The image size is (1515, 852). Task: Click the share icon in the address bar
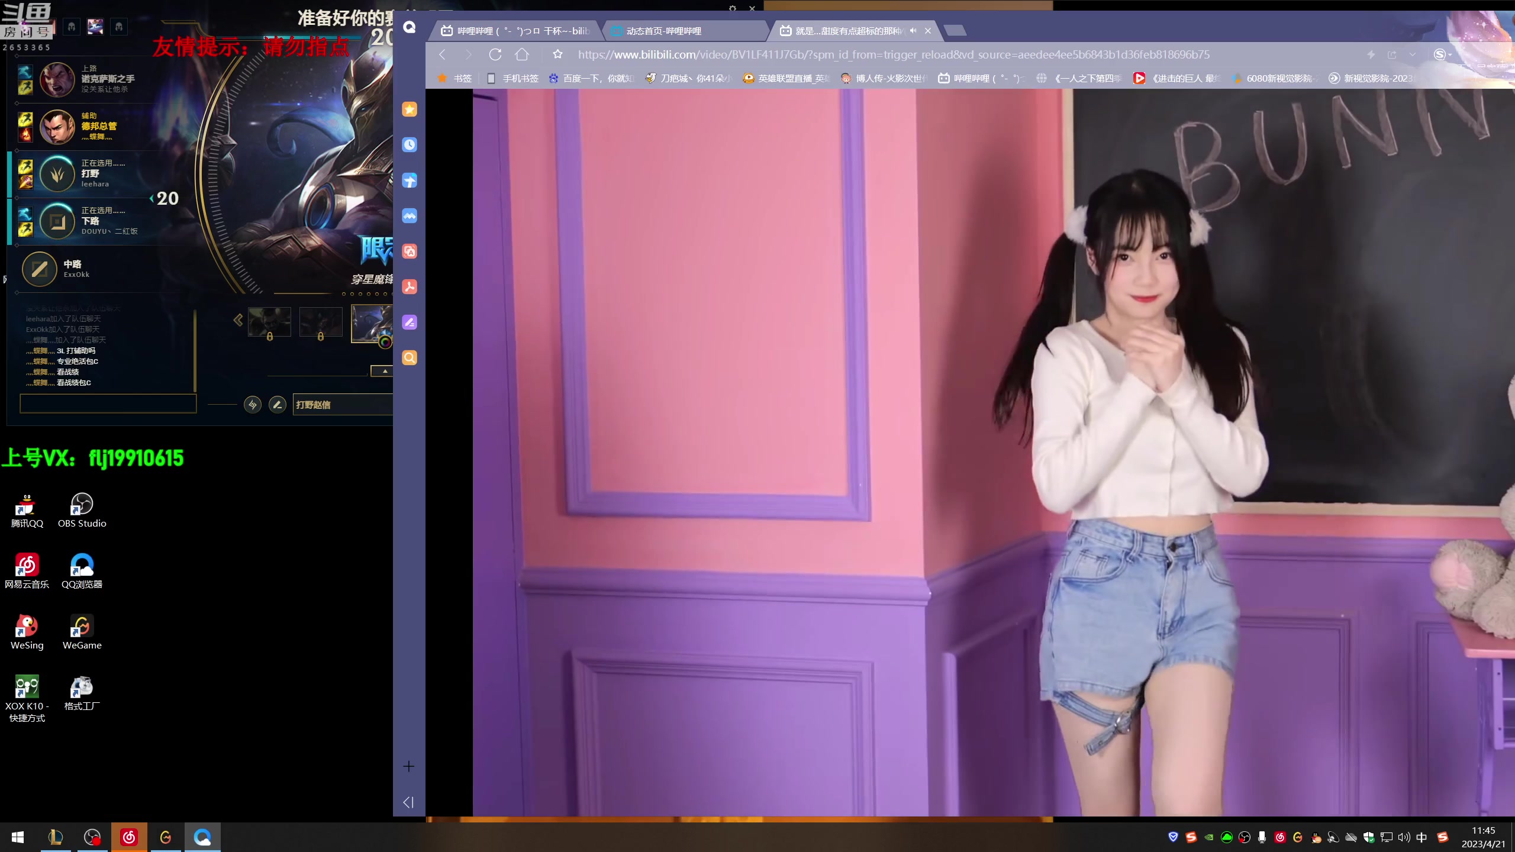[1392, 54]
